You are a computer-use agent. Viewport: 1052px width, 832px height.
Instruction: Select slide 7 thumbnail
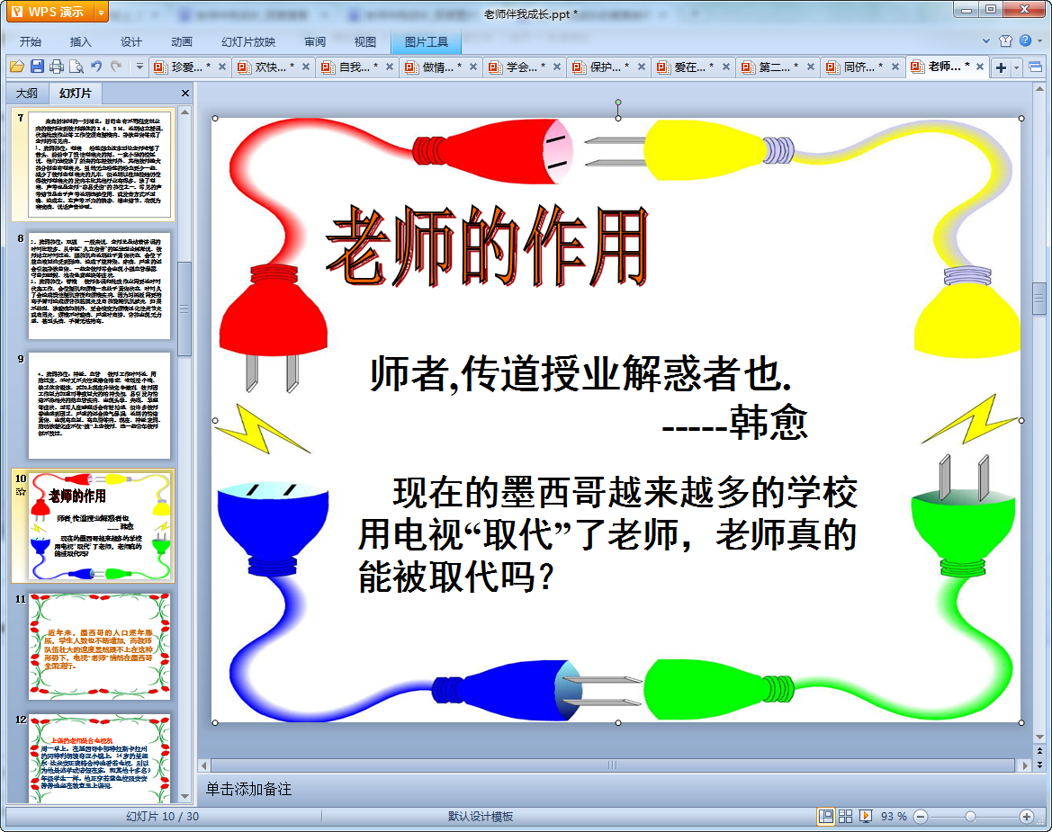99,165
